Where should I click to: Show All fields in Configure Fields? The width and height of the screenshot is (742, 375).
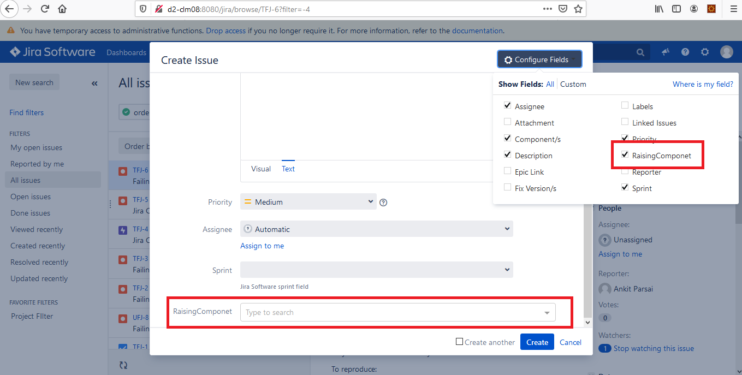550,85
